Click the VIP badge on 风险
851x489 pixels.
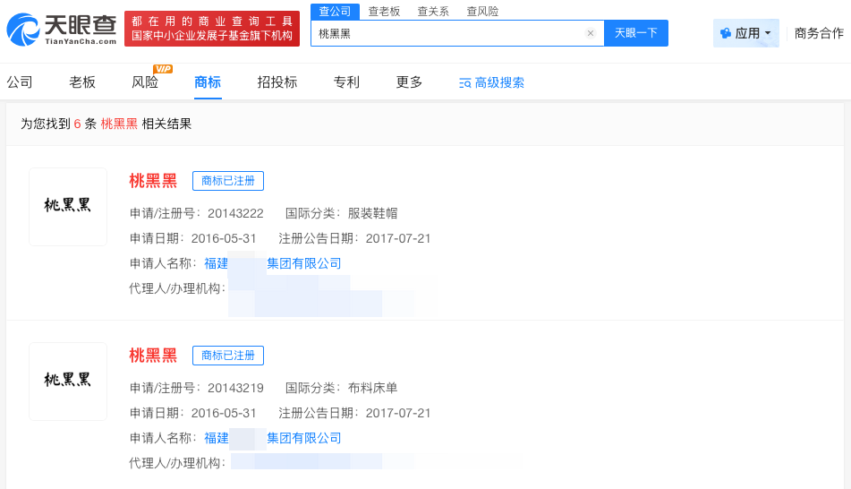point(163,69)
